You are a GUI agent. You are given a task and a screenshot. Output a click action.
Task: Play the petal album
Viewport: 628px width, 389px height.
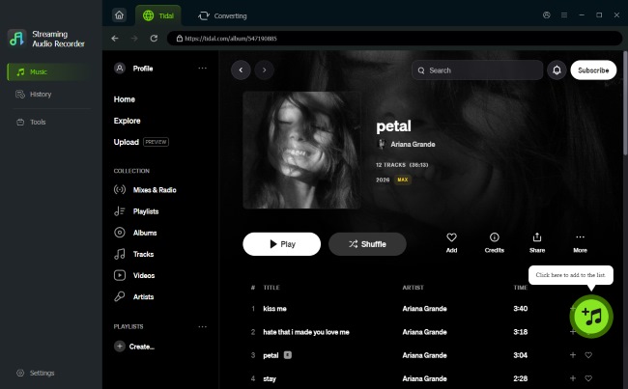(281, 244)
